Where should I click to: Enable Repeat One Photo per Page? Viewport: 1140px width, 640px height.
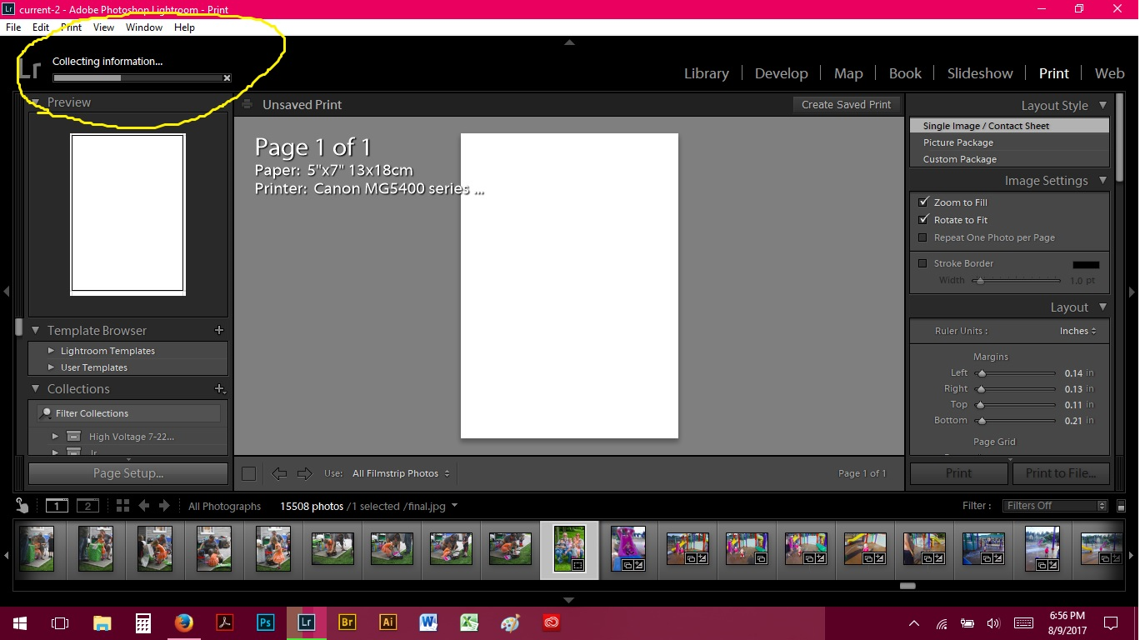click(922, 237)
